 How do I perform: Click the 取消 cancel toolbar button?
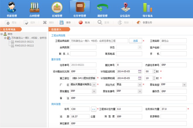coord(84,22)
